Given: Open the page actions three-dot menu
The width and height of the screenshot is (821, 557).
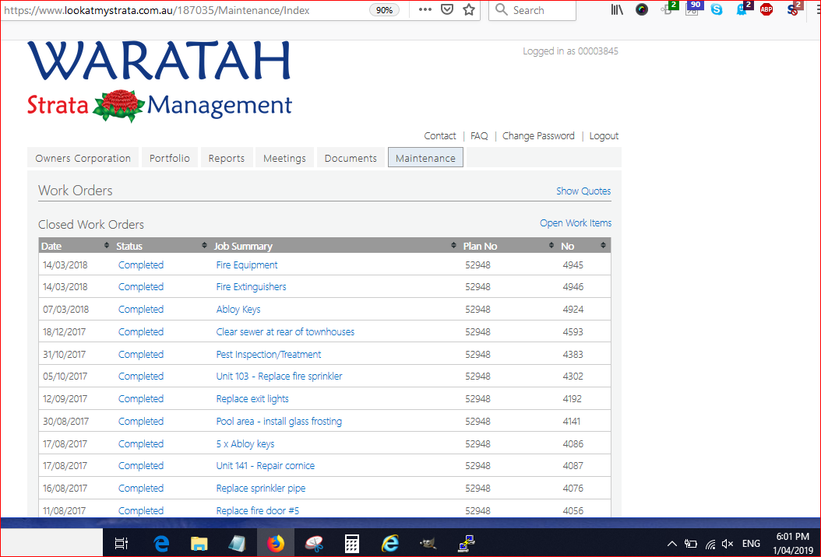Looking at the screenshot, I should click(x=425, y=10).
